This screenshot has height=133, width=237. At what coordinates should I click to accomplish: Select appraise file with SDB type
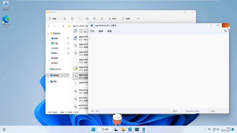(x=80, y=61)
